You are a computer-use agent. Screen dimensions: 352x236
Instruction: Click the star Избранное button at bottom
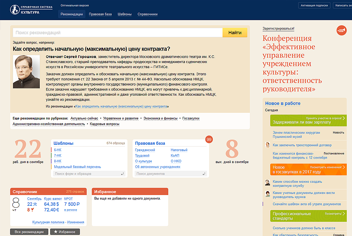pyautogui.click(x=65, y=232)
